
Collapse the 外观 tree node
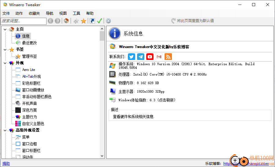coord(5,63)
